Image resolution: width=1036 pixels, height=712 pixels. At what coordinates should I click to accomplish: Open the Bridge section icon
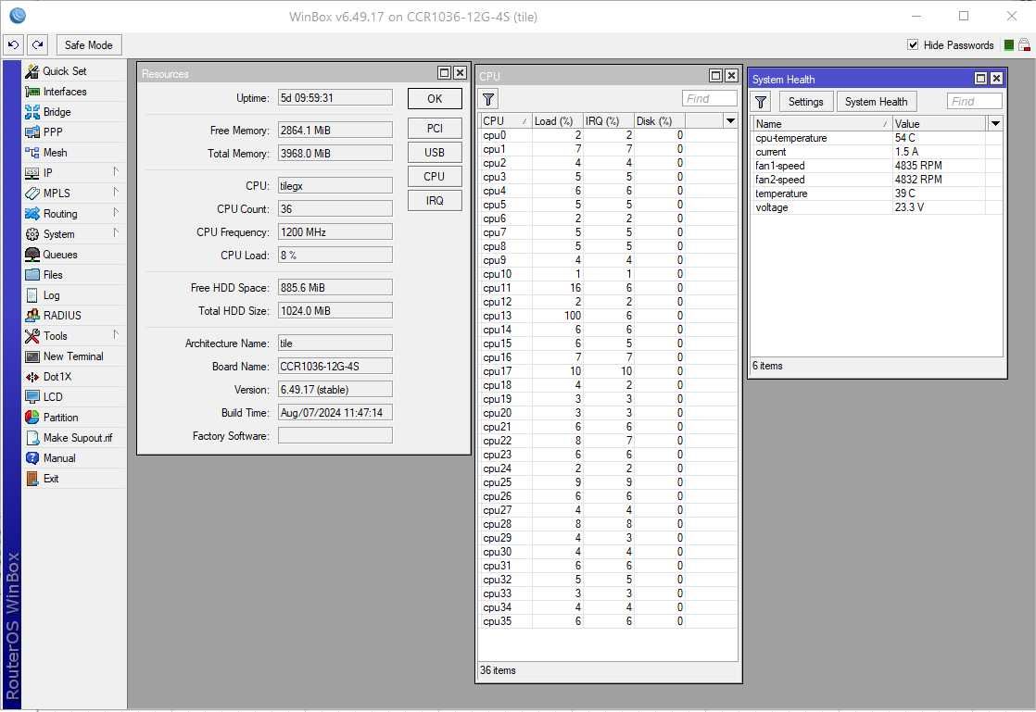point(32,112)
